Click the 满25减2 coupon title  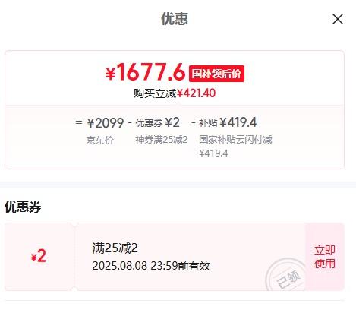point(115,248)
